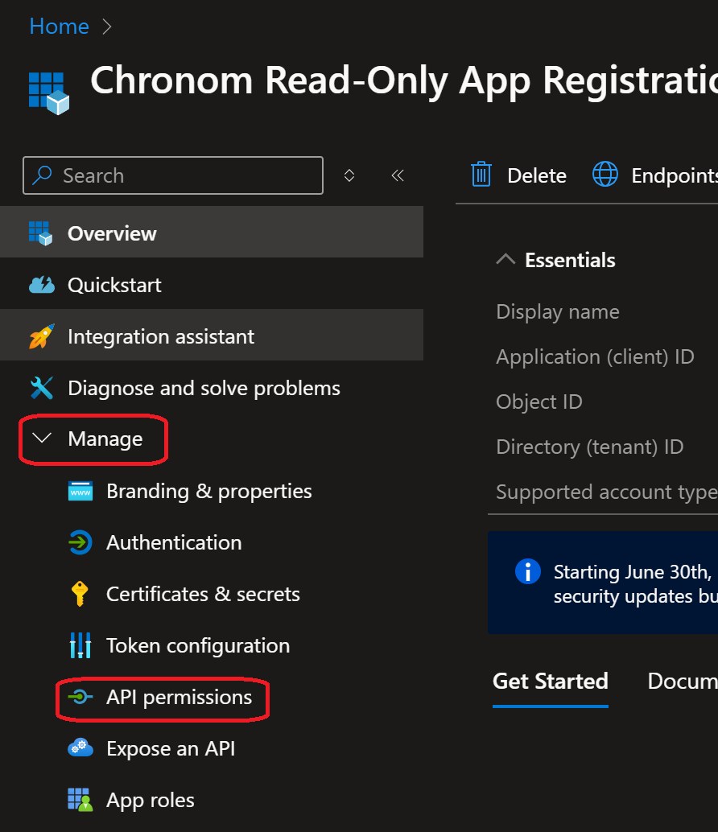
Task: Open Expose an API
Action: pos(171,748)
